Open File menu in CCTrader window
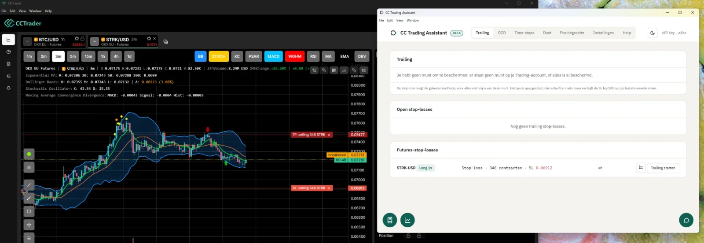704x243 pixels. click(4, 11)
